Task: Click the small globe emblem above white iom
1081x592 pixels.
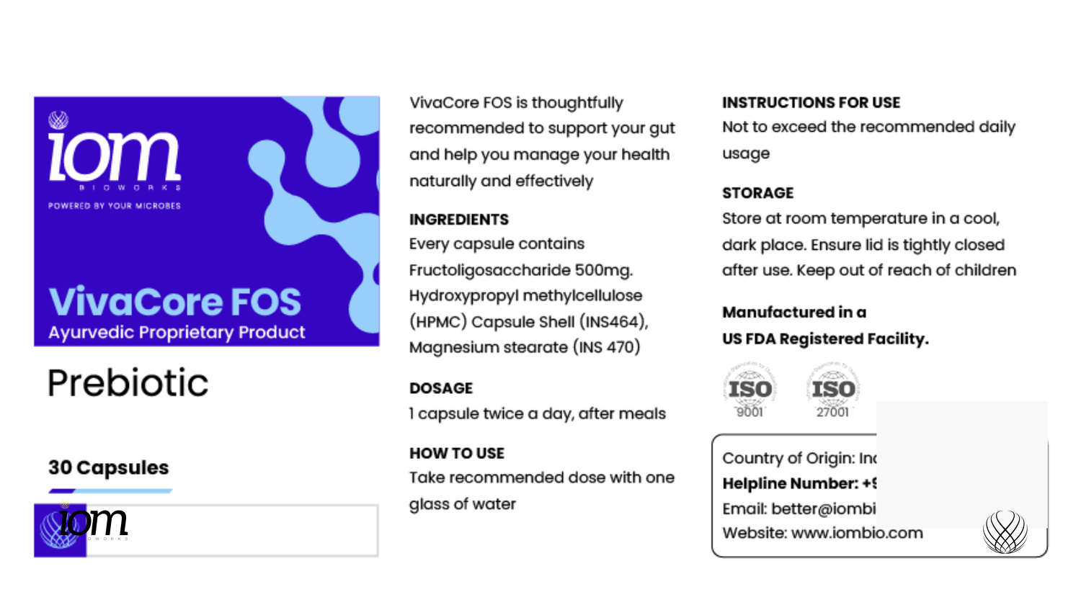Action: [58, 120]
